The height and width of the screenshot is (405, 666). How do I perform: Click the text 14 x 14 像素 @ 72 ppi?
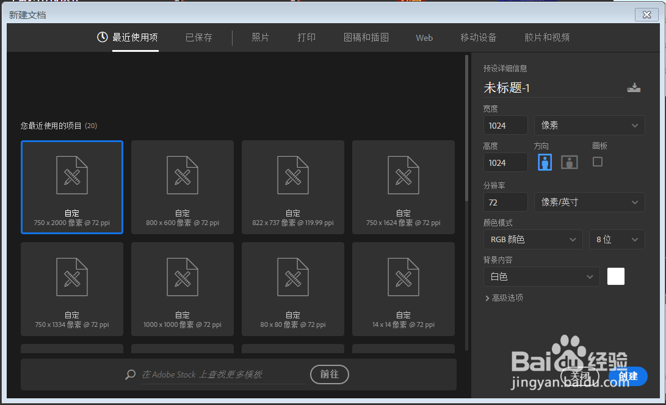[403, 324]
